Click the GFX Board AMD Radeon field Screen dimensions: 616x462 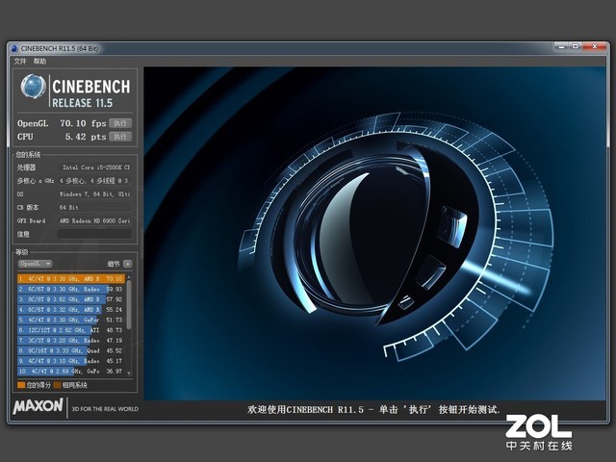pyautogui.click(x=94, y=220)
